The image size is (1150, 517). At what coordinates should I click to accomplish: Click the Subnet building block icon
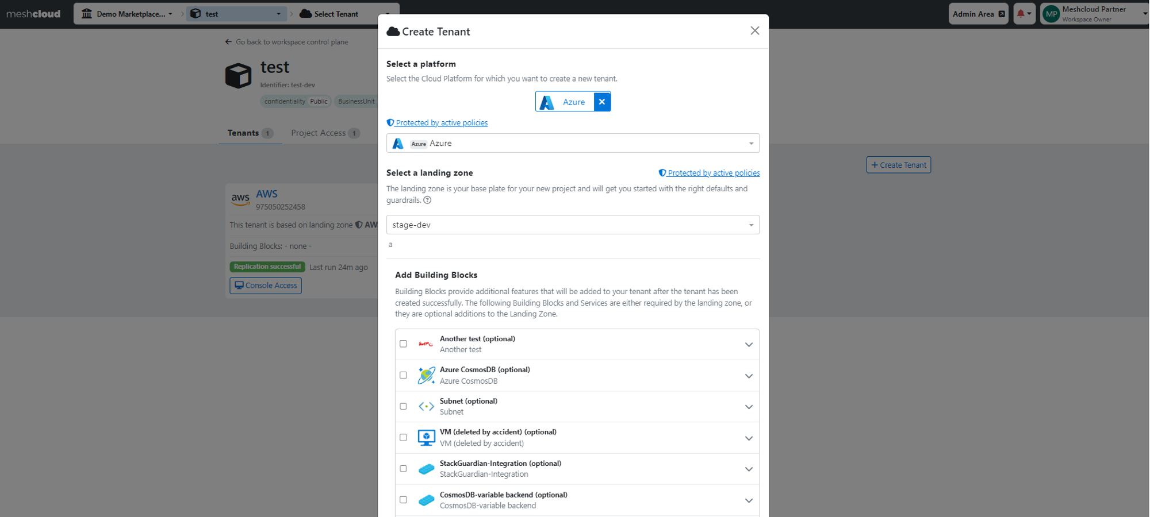click(426, 407)
